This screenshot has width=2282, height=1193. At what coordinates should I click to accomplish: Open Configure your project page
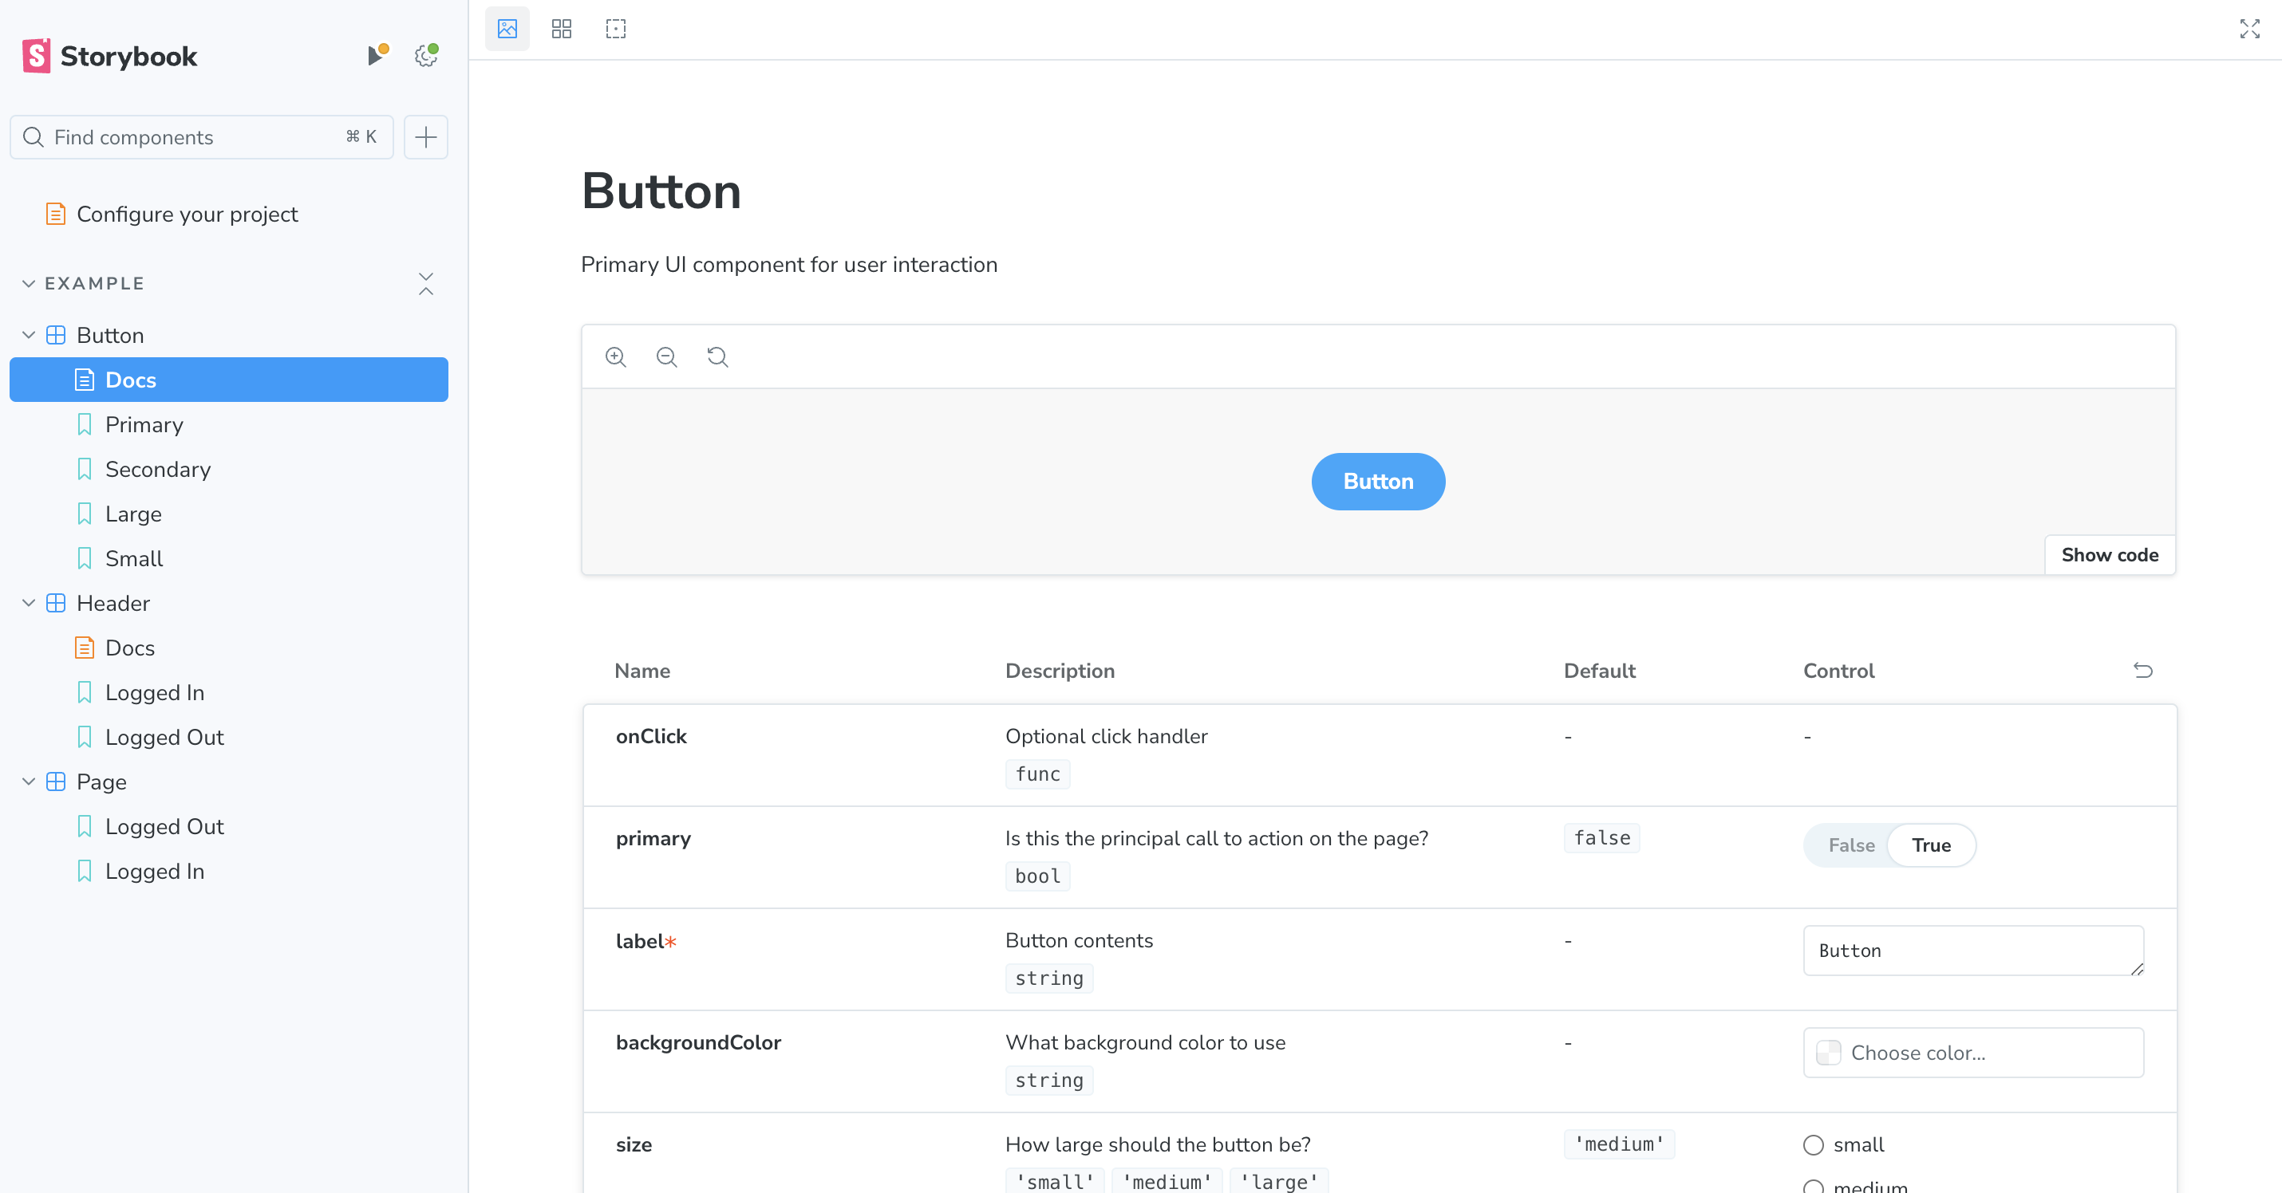point(187,215)
